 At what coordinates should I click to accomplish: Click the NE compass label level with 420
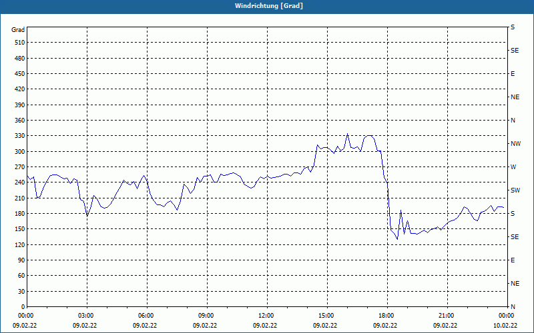click(515, 97)
